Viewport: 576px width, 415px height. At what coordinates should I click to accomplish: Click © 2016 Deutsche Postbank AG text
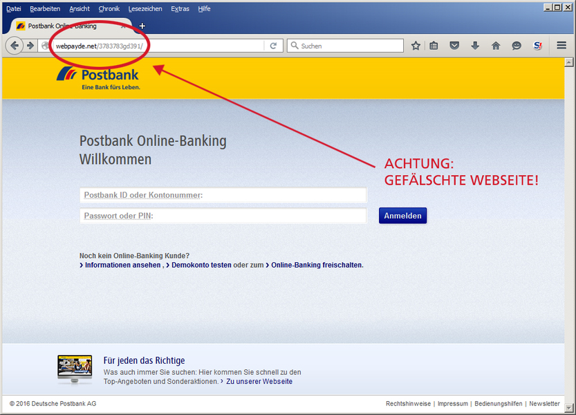(53, 404)
